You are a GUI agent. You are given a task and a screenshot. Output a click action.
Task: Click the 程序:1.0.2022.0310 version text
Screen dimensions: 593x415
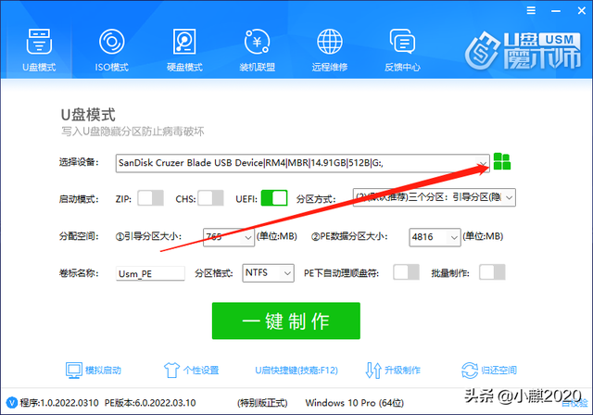[59, 403]
